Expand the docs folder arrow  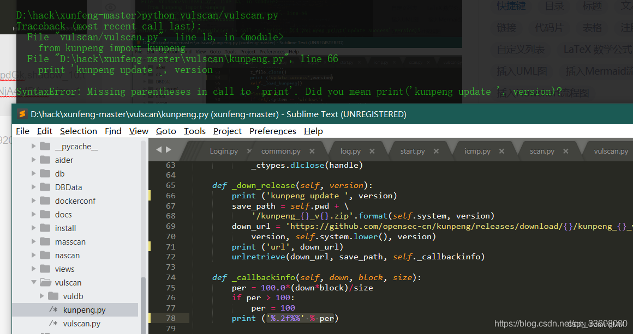[33, 214]
